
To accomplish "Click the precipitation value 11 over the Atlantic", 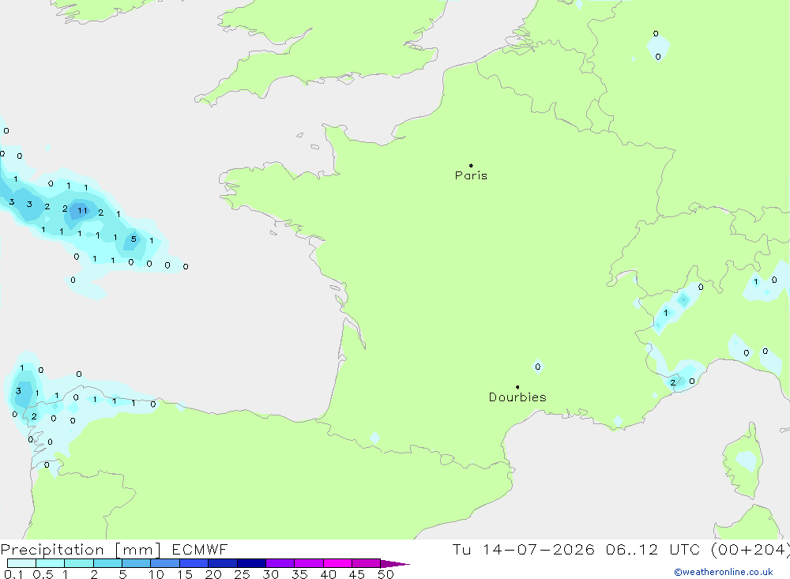I will click(x=82, y=211).
